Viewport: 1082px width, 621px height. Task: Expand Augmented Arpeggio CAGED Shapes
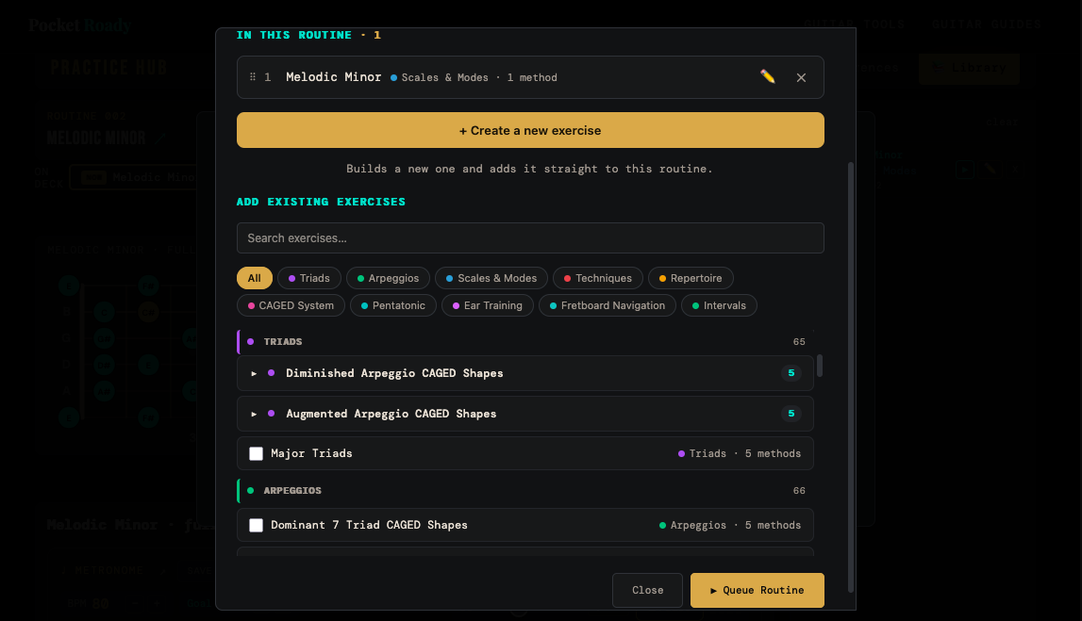coord(254,415)
